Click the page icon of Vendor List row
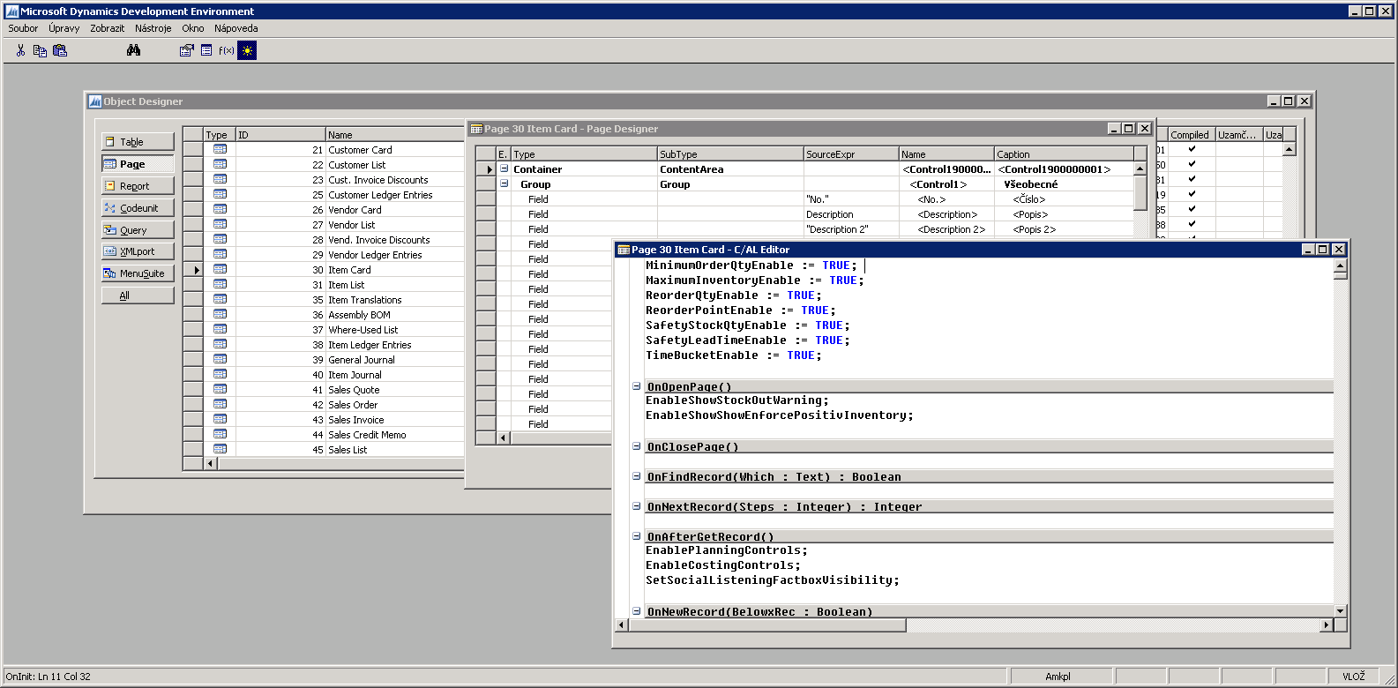This screenshot has height=688, width=1398. pyautogui.click(x=220, y=225)
